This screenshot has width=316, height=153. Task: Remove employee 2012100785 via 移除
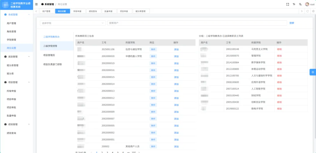[279, 76]
